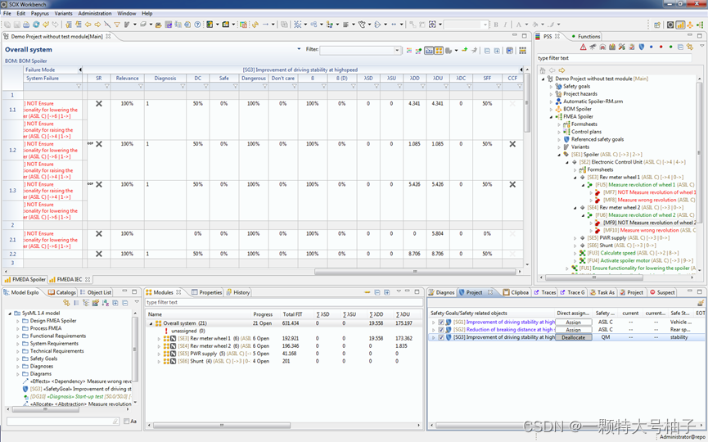Click the horizontal scrollbar of FMEDA table
Image resolution: width=708 pixels, height=442 pixels.
416,272
